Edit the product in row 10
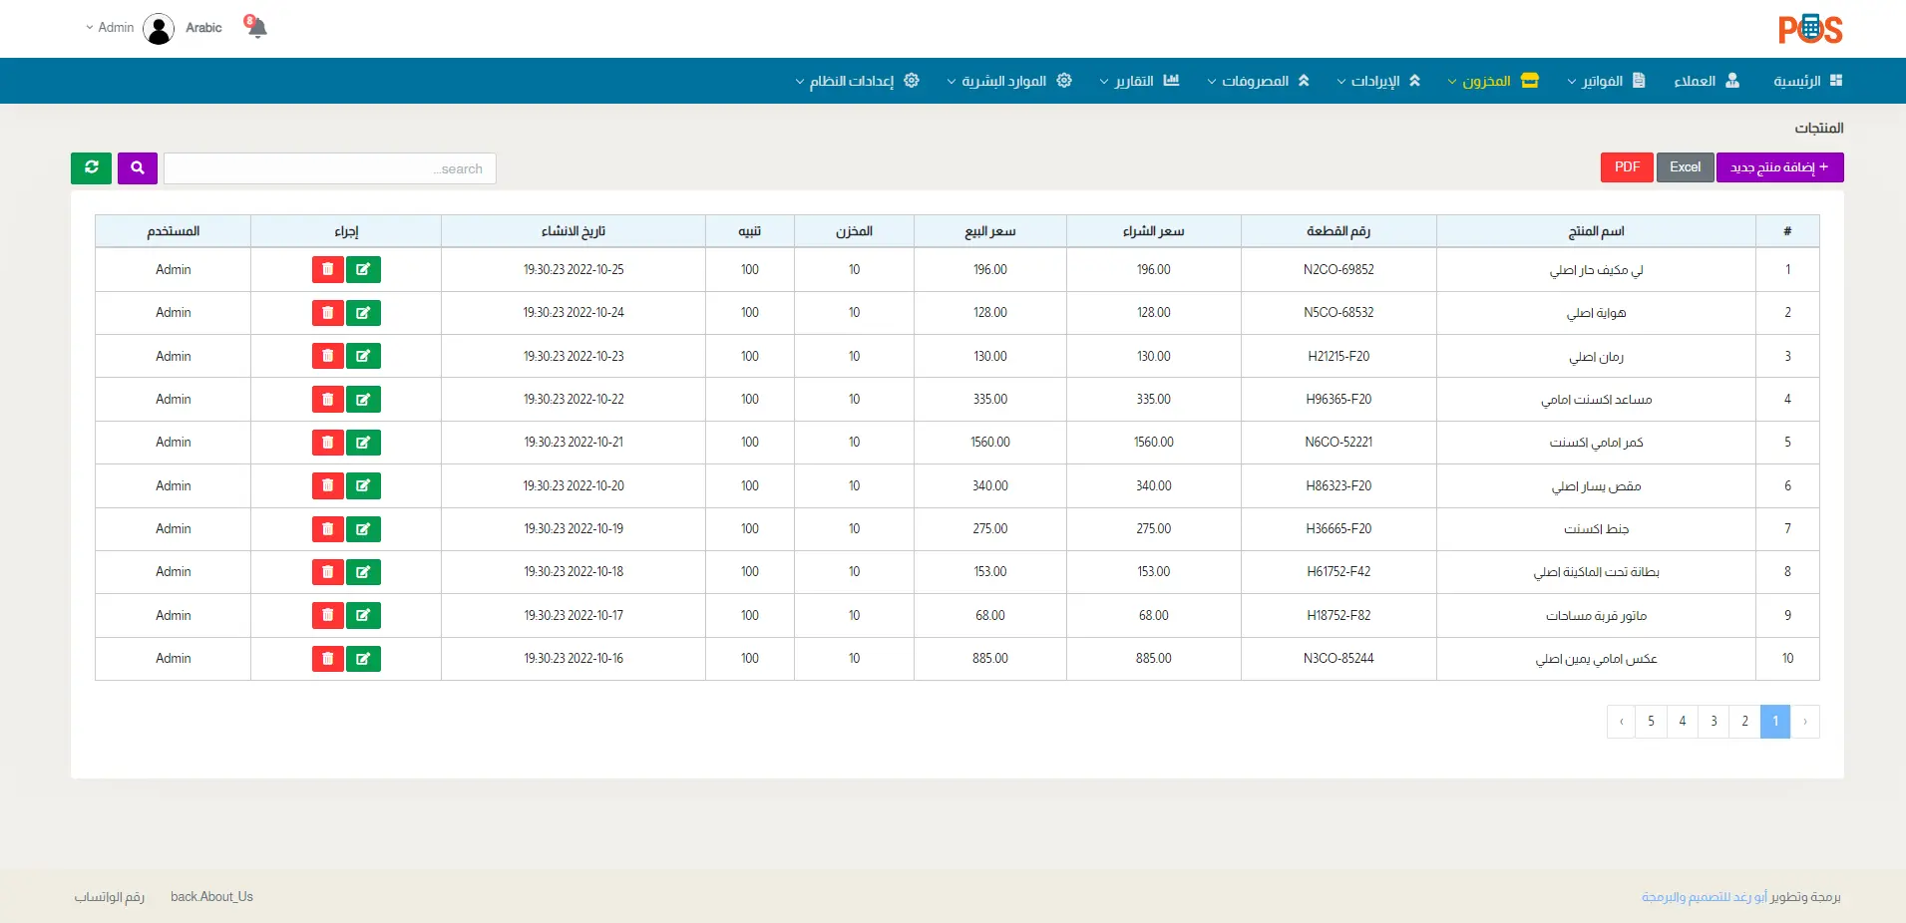This screenshot has width=1906, height=923. (363, 659)
